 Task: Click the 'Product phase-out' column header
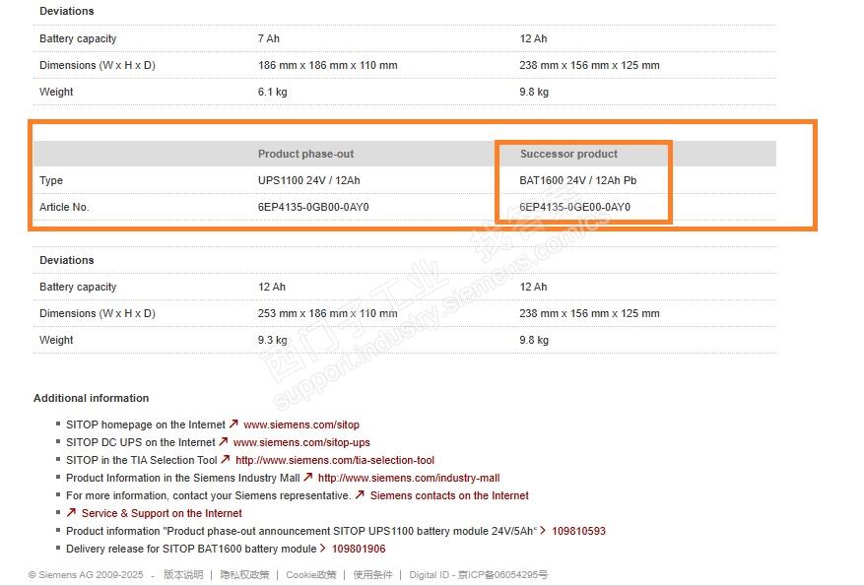tap(305, 155)
